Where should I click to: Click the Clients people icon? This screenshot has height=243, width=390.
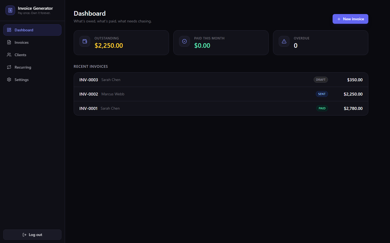point(9,55)
